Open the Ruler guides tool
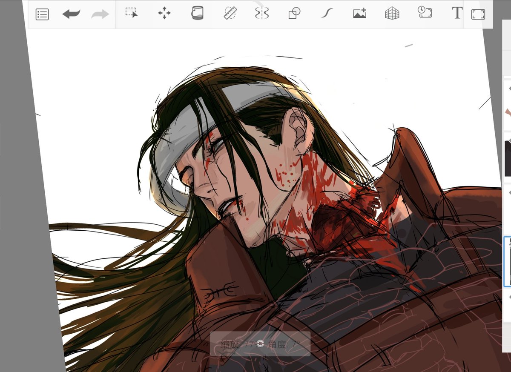Viewport: 511px width, 372px height. point(230,13)
